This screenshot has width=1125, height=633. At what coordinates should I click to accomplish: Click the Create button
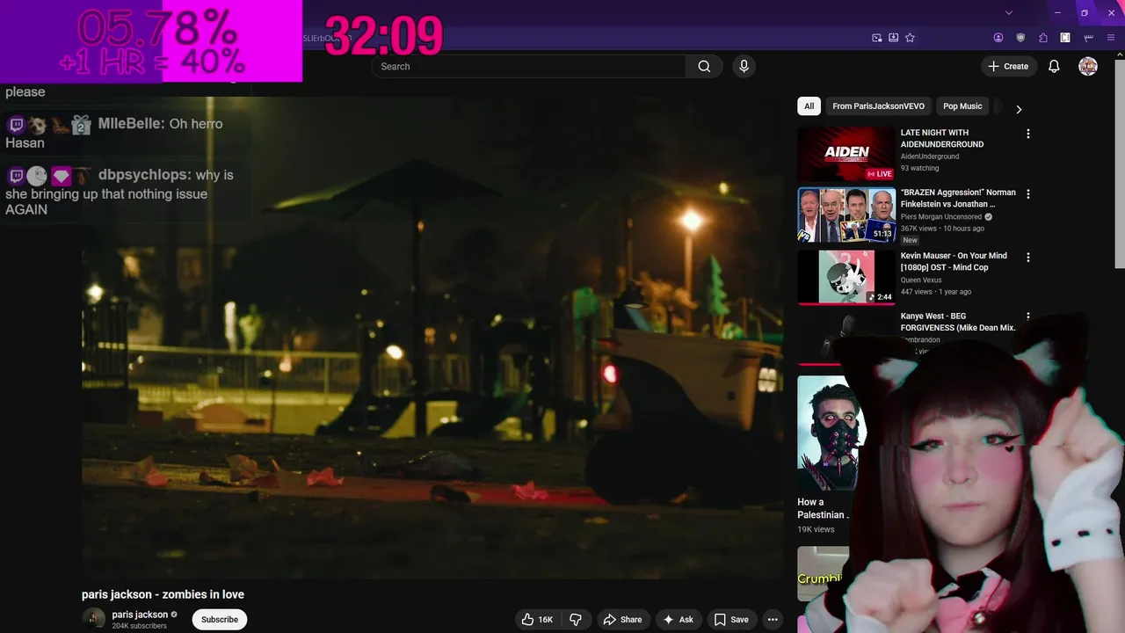point(1008,66)
